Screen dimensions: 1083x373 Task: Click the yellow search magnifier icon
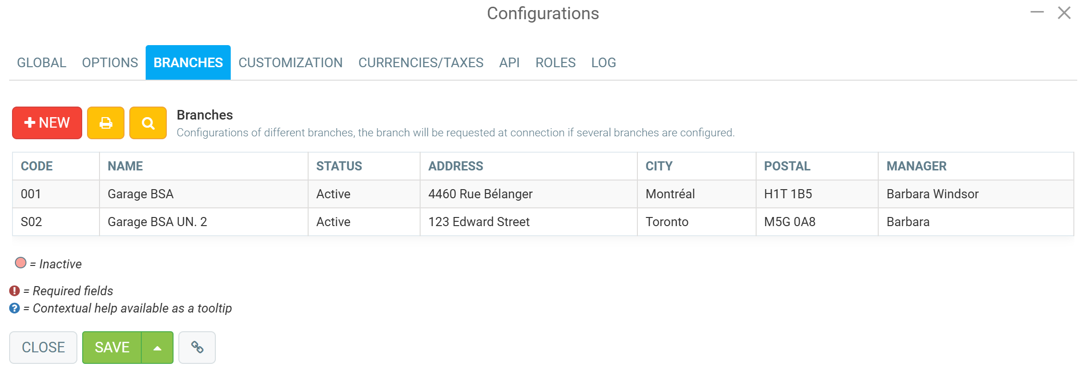(148, 123)
